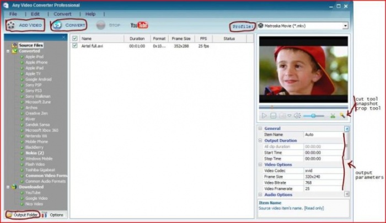
Task: Adjust the volume slider in player controls
Action: pos(314,116)
